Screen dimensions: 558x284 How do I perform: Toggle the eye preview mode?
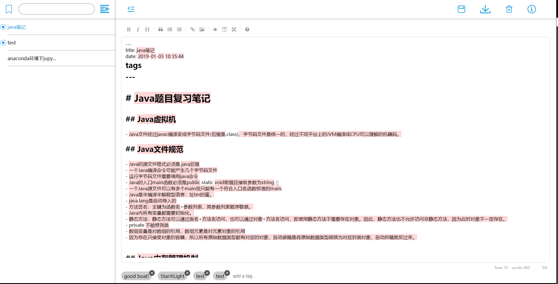pyautogui.click(x=215, y=29)
